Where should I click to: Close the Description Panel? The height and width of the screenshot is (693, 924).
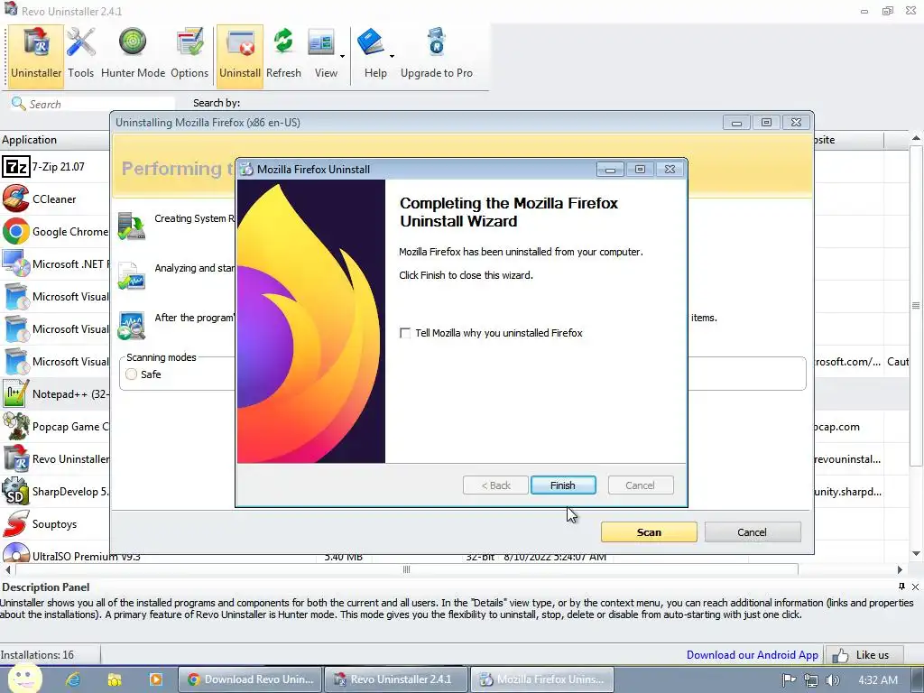pos(915,587)
